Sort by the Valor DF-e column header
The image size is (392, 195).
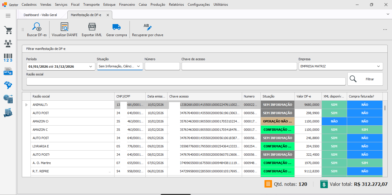[x=308, y=96]
